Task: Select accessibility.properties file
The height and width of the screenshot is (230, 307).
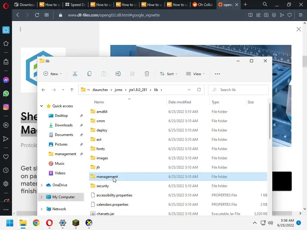Action: pos(178,195)
